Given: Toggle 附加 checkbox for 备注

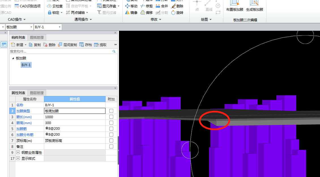Looking at the screenshot, I should (x=111, y=146).
